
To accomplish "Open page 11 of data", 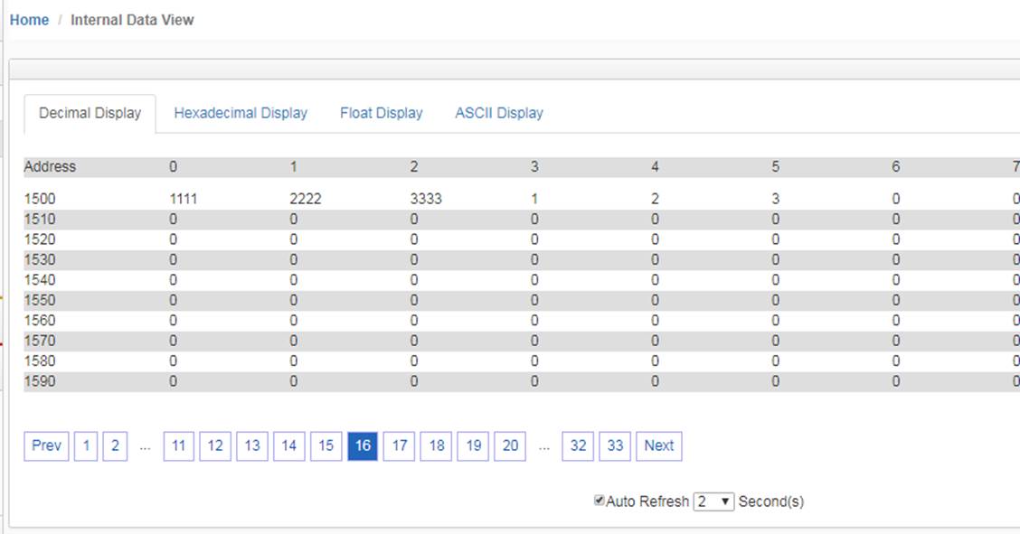I will pos(179,446).
